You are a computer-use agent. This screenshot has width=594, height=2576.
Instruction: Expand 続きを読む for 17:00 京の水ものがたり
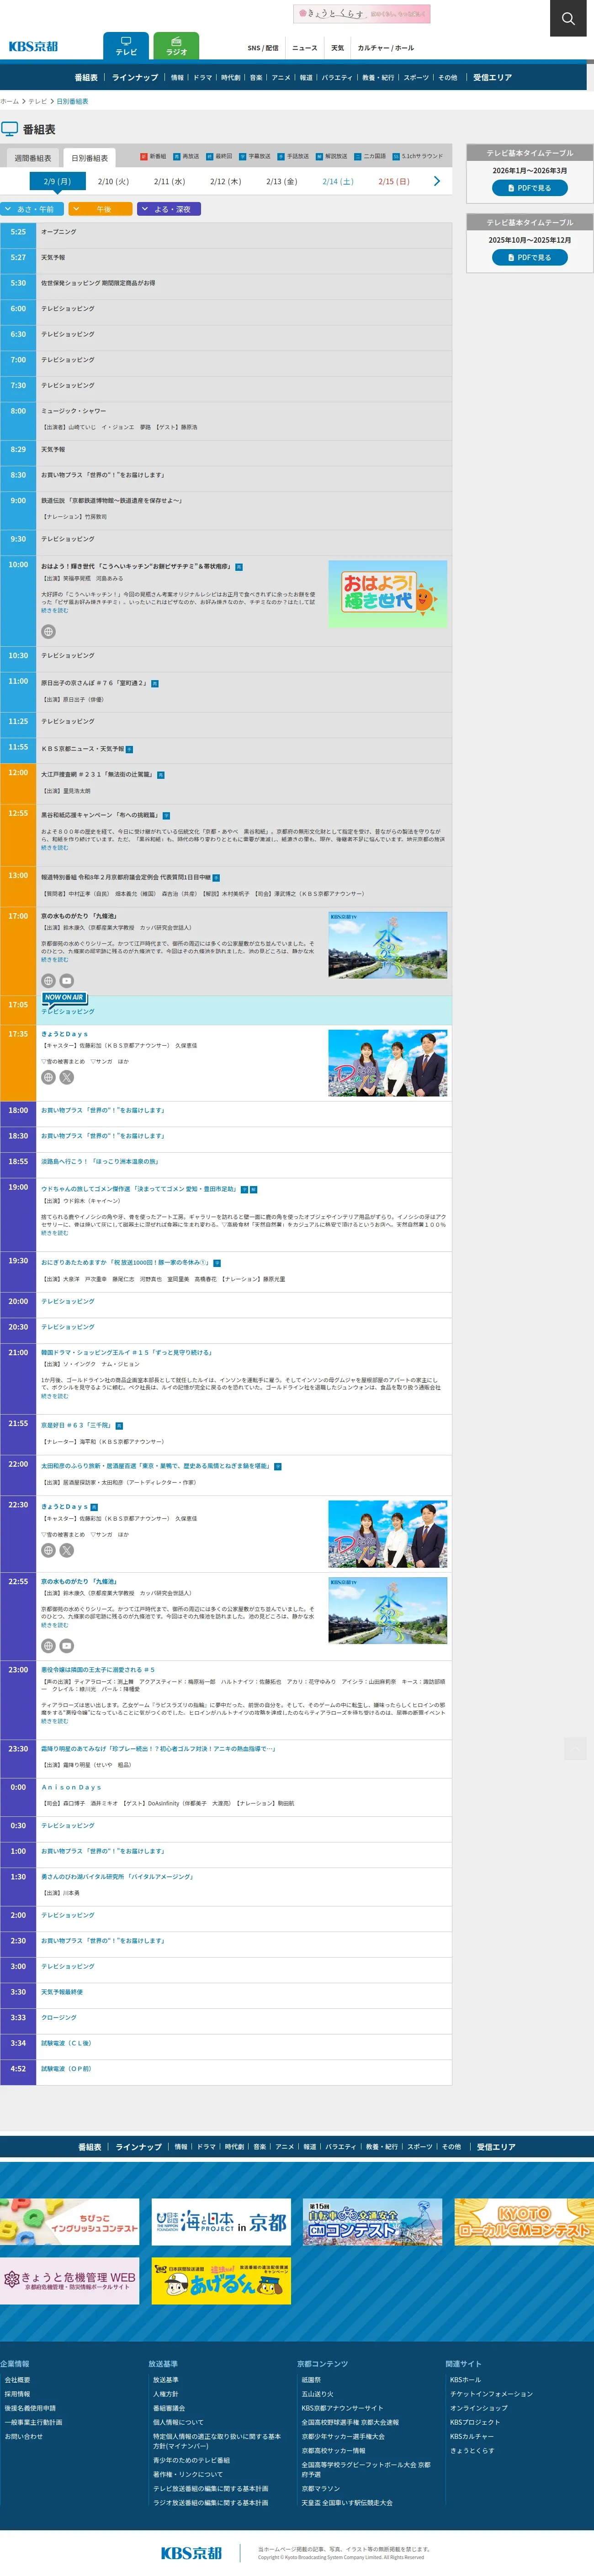(x=54, y=959)
